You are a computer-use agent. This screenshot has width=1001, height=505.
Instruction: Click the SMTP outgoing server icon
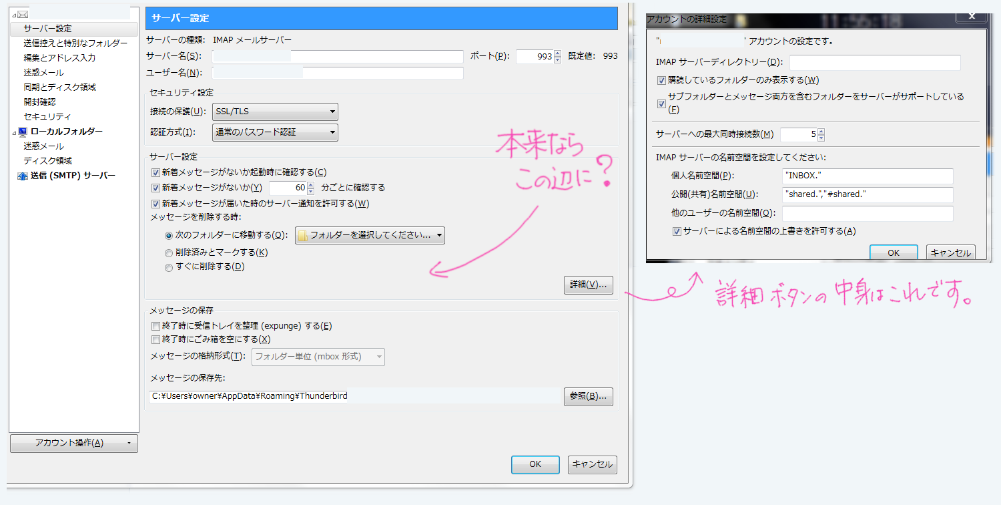(23, 176)
